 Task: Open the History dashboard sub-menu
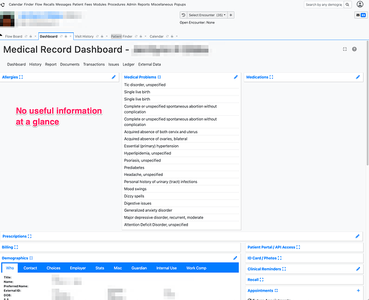pos(35,64)
